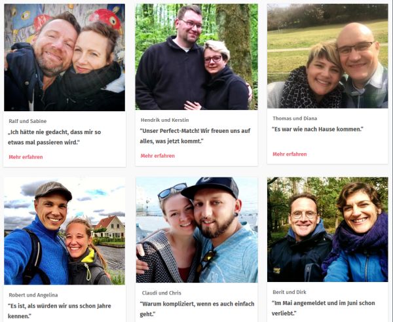Image resolution: width=393 pixels, height=322 pixels.
Task: Click 'Mehr erfahren' under Thomas und Diana
Action: (x=290, y=154)
